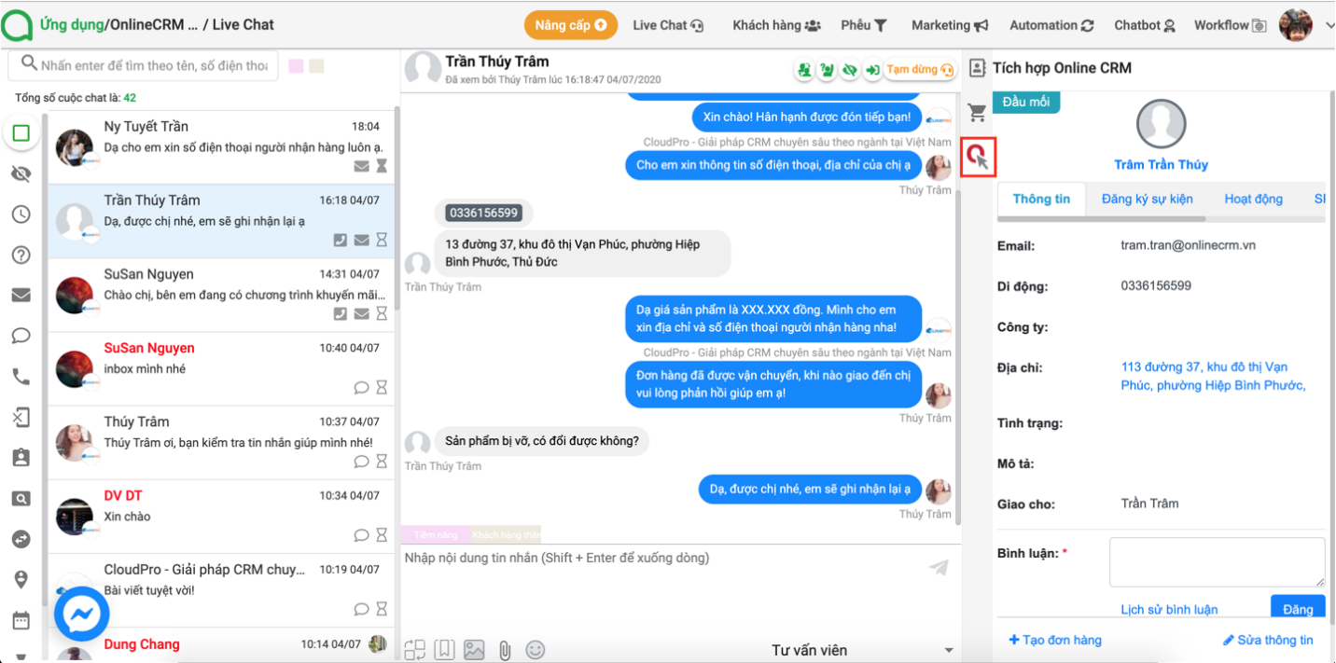Screen dimensions: 1336x663
Task: Open the Dung Chang conversation
Action: (x=220, y=644)
